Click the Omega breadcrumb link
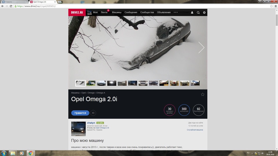 (91, 93)
